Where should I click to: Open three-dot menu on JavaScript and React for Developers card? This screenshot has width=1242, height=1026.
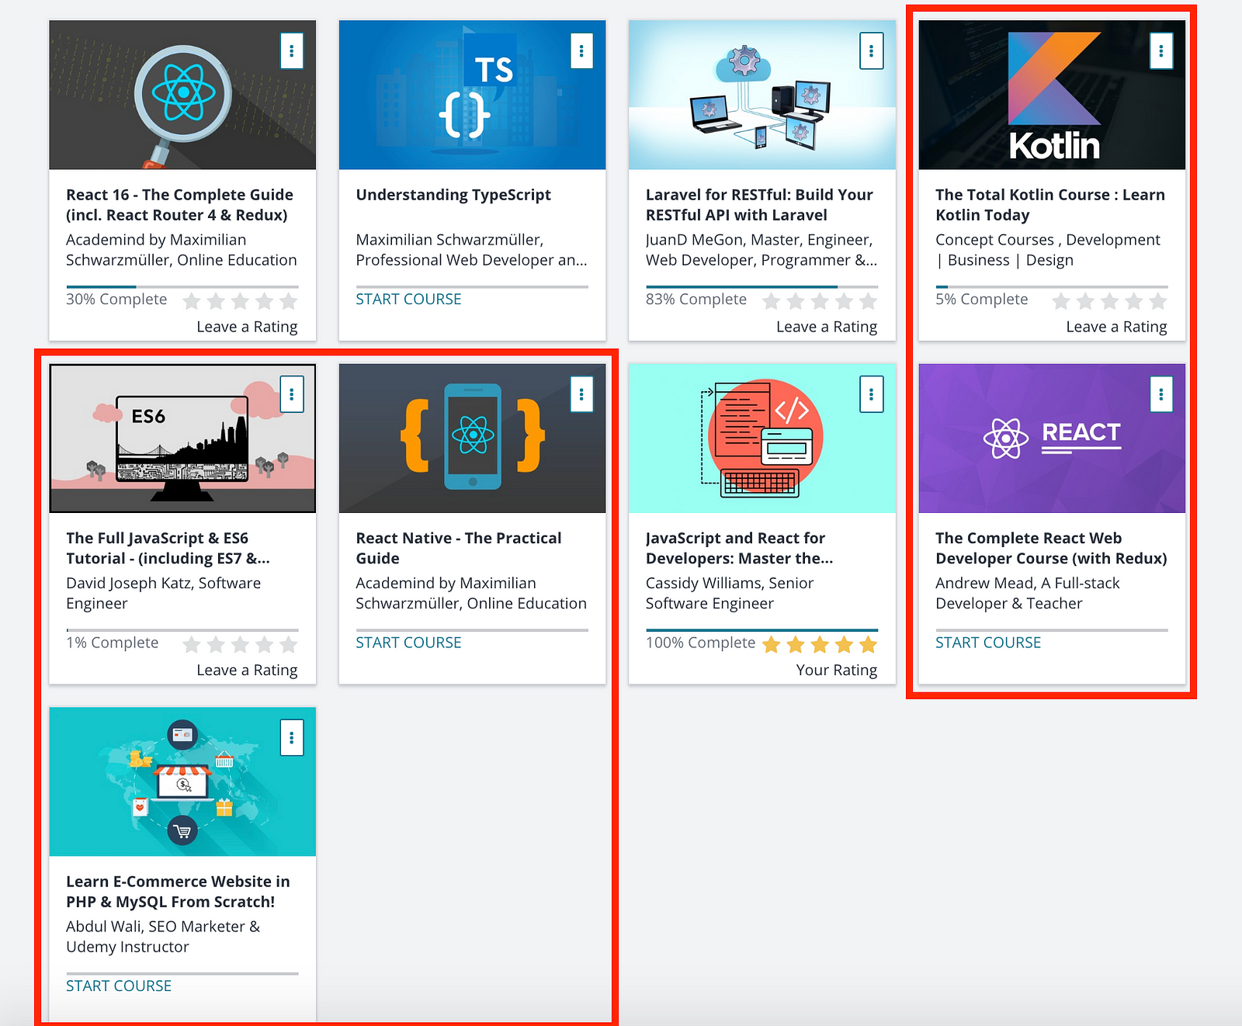(871, 394)
